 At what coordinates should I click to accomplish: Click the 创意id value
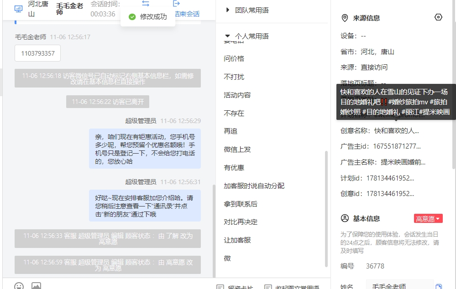[390, 194]
